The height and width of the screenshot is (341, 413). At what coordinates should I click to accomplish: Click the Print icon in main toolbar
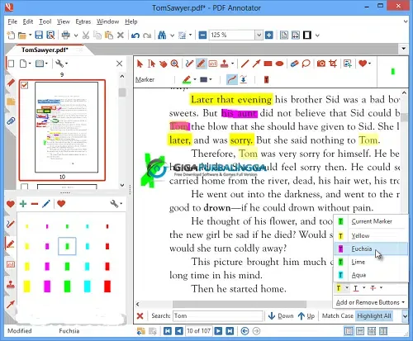tap(66, 35)
